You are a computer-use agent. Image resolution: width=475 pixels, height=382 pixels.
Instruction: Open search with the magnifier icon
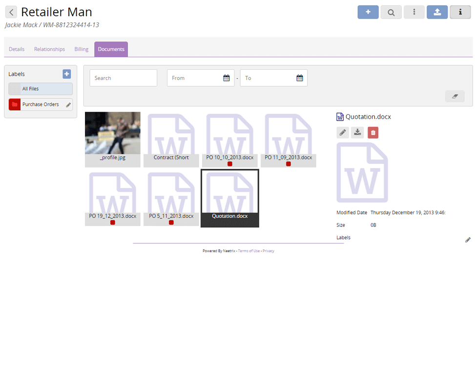pyautogui.click(x=391, y=12)
